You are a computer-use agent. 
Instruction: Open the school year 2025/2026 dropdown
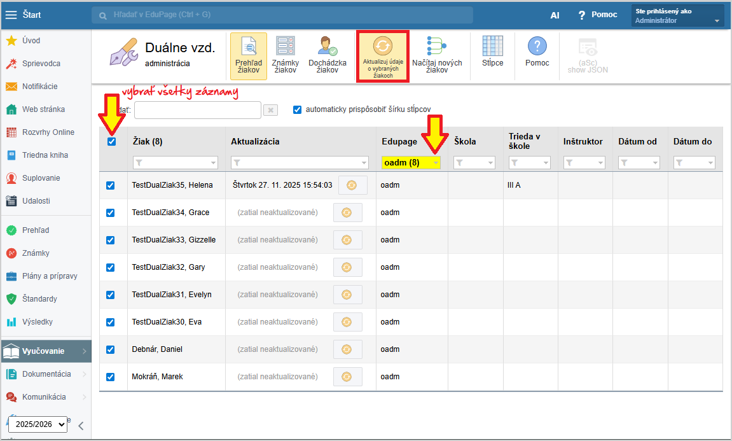point(38,424)
